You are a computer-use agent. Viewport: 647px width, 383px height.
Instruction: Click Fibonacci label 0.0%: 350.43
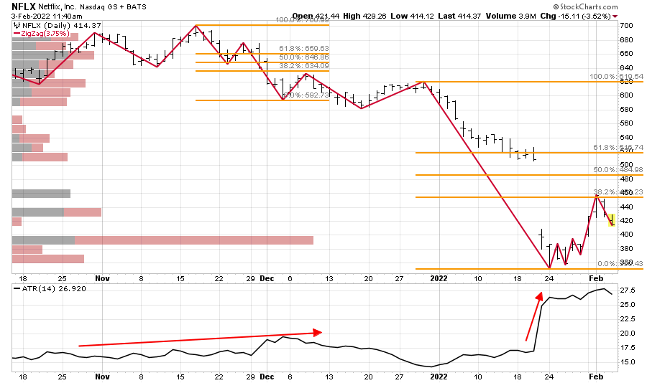[x=620, y=263]
